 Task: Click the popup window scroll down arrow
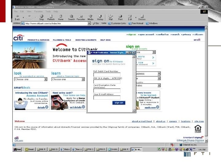coord(134,111)
